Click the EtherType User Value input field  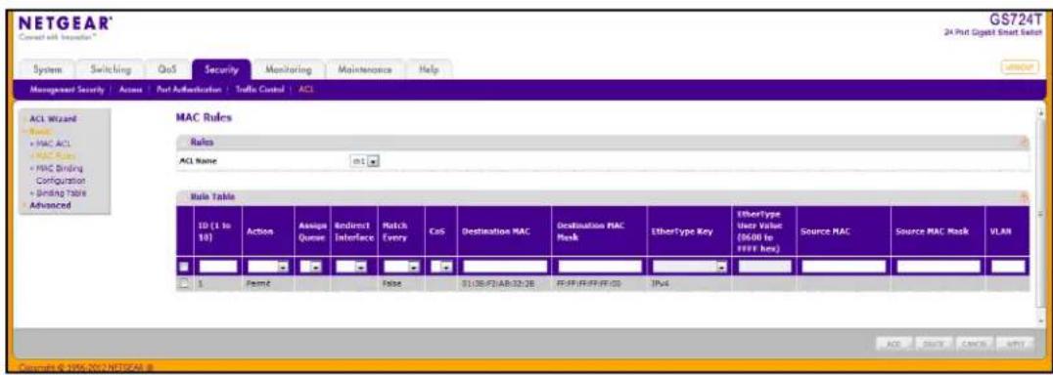coord(765,267)
